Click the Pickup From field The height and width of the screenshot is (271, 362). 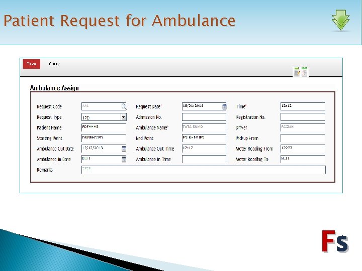pyautogui.click(x=303, y=138)
